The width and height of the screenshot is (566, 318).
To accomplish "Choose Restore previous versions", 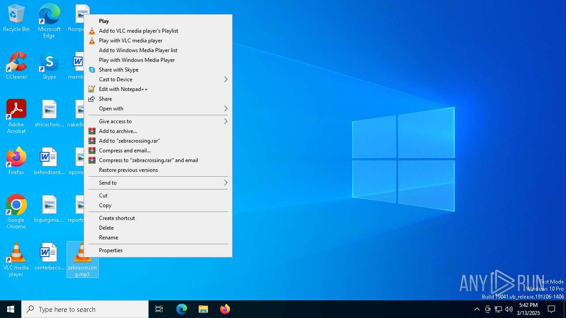I will [x=158, y=170].
